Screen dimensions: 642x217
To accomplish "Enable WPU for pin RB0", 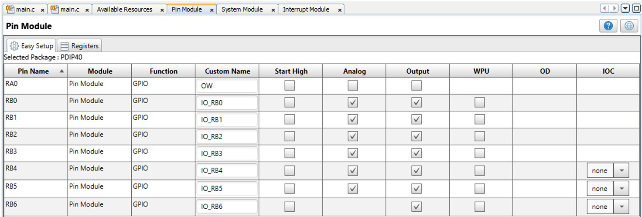I will [480, 102].
